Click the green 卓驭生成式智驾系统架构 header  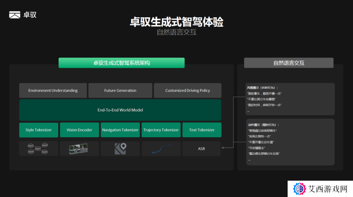122,63
